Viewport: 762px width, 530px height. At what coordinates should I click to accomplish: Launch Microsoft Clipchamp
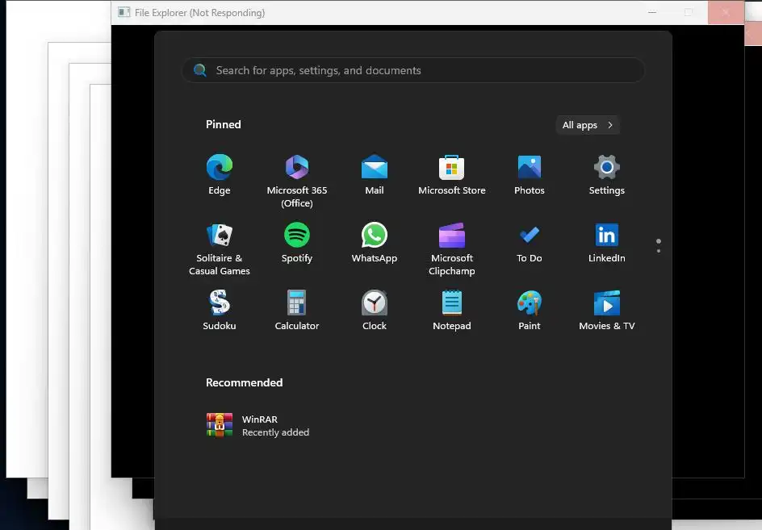(x=452, y=248)
